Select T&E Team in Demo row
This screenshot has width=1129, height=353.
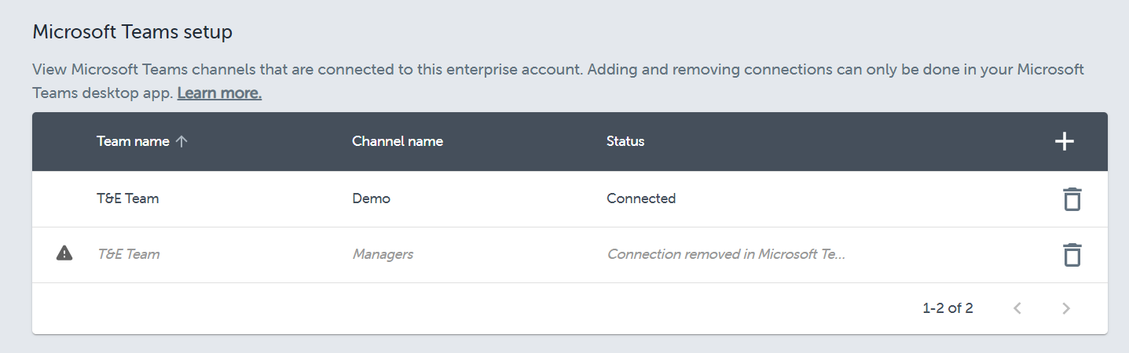point(128,198)
